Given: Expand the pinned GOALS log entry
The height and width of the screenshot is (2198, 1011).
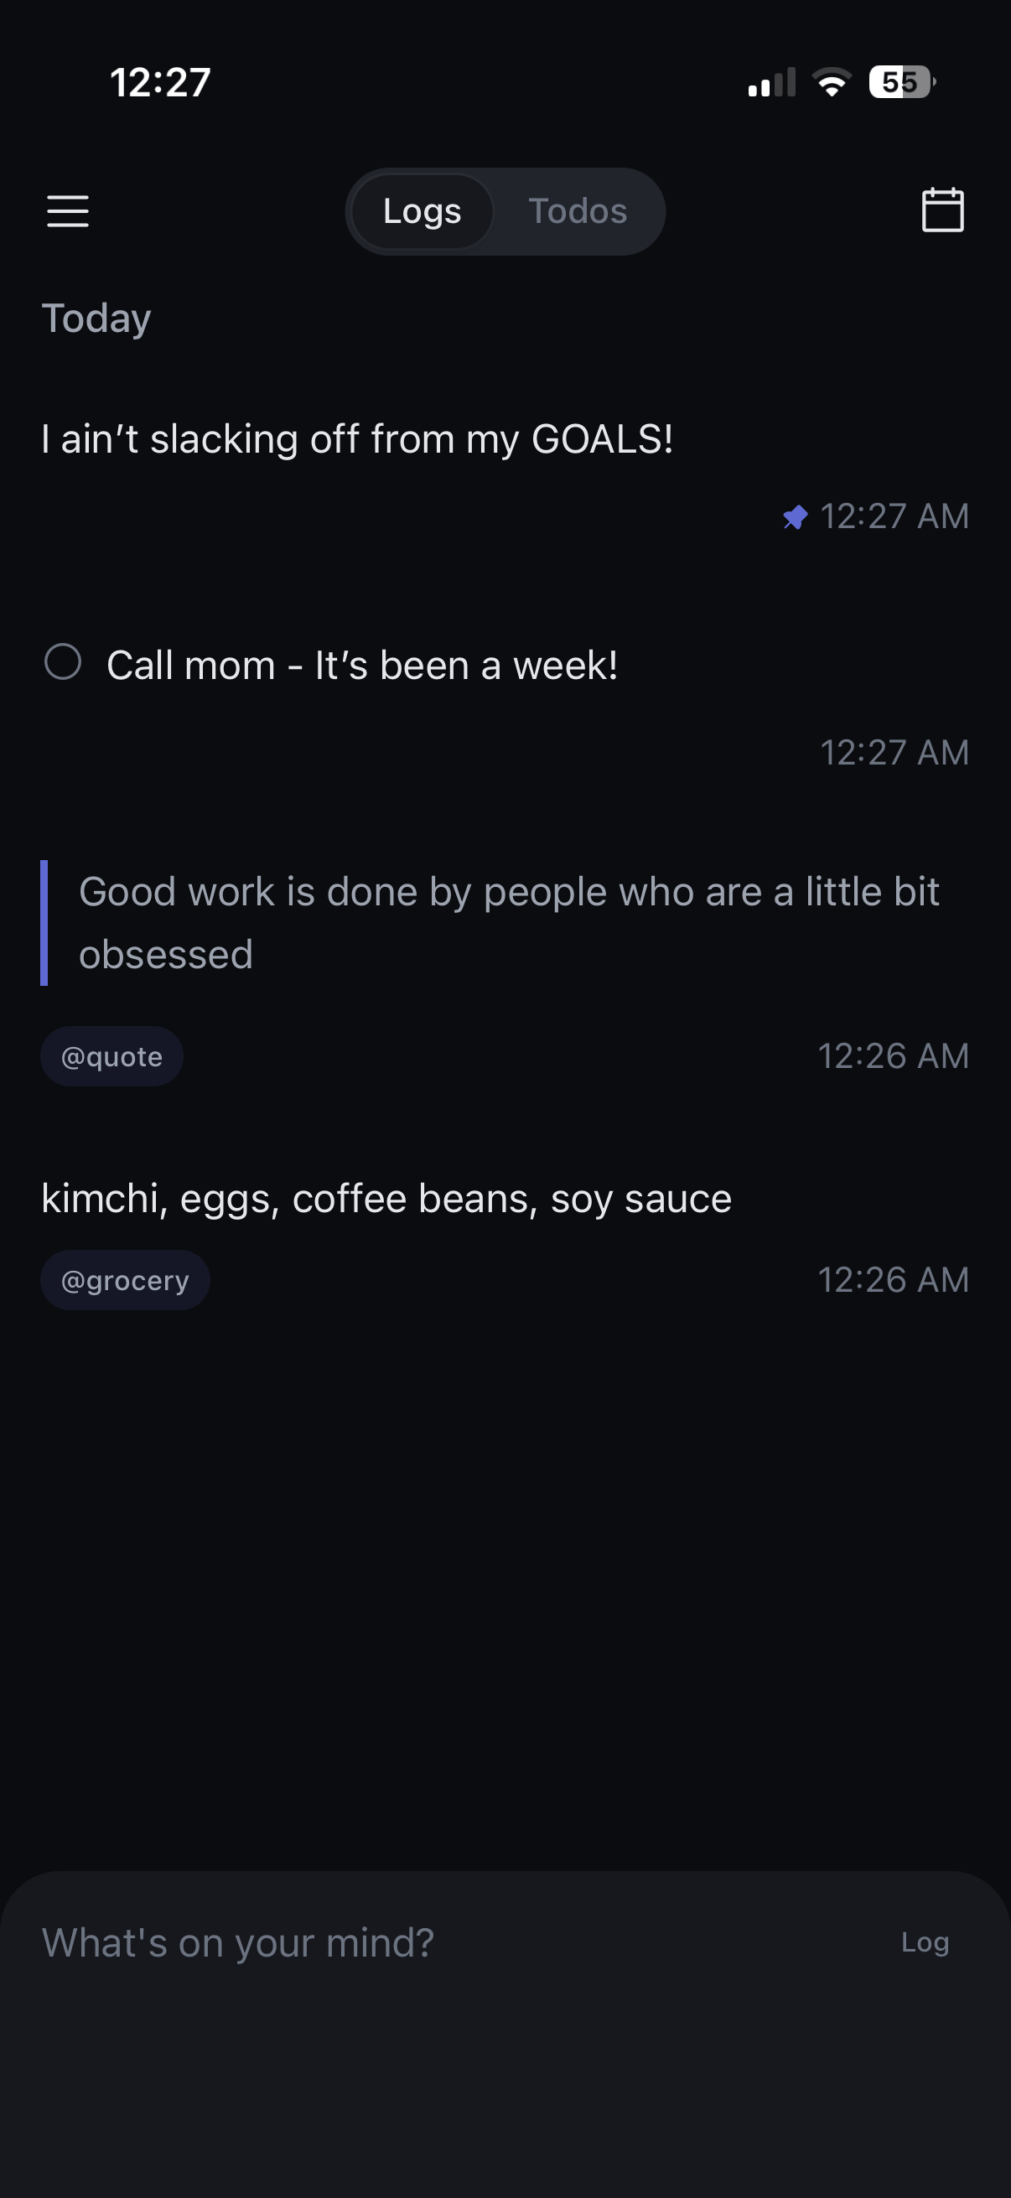Looking at the screenshot, I should click(356, 438).
